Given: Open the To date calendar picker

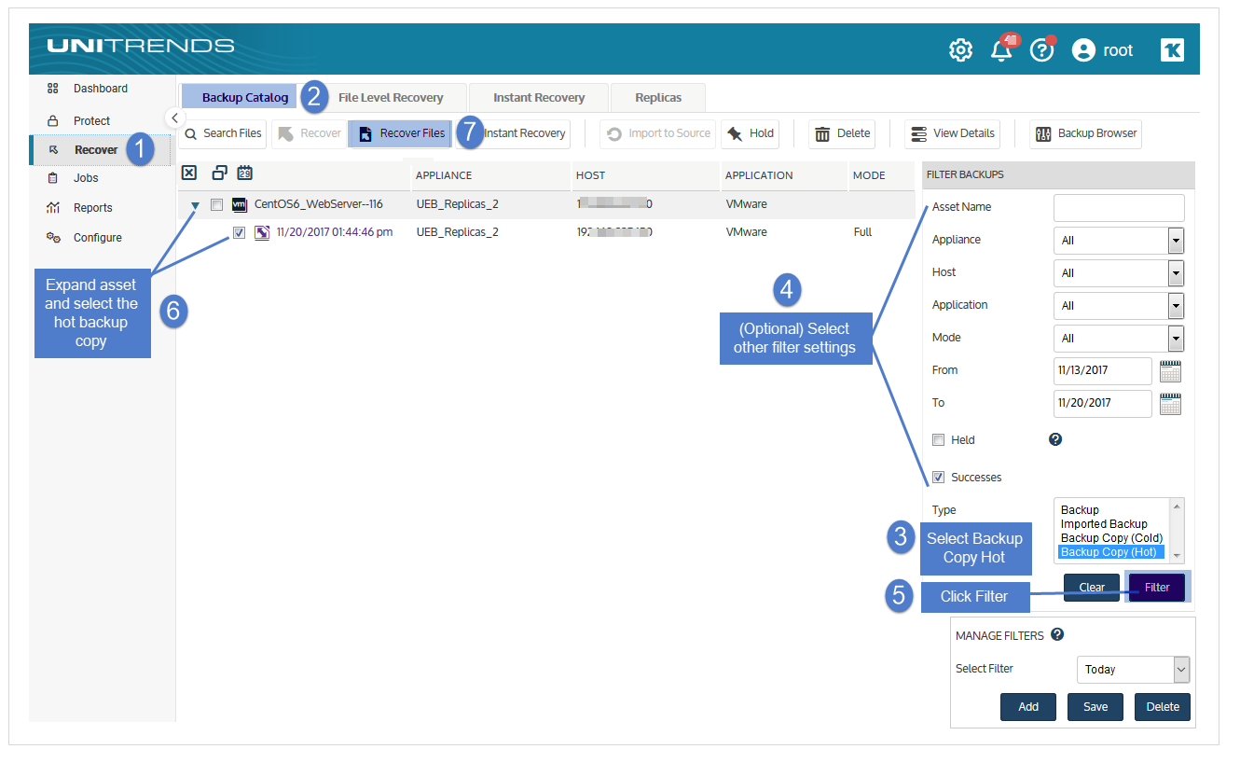Looking at the screenshot, I should tap(1170, 404).
